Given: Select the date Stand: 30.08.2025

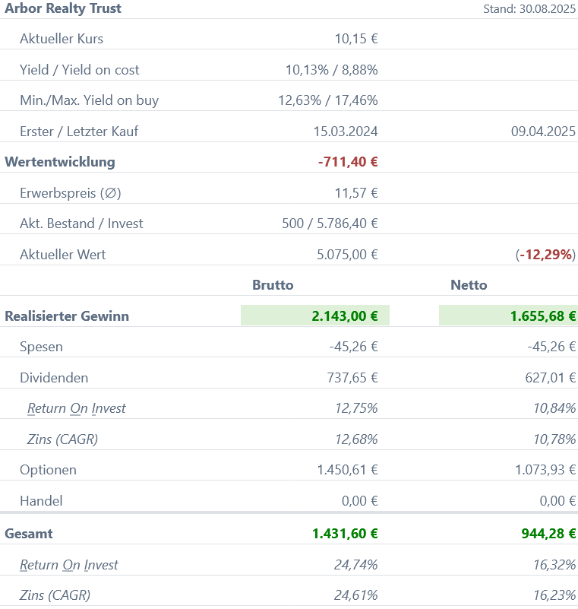Looking at the screenshot, I should 529,9.
